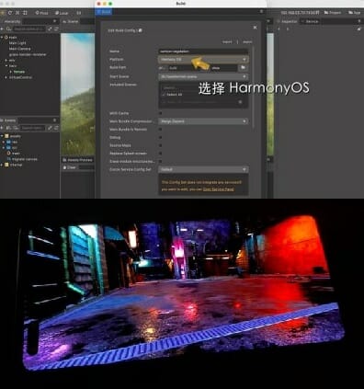Image resolution: width=364 pixels, height=389 pixels.
Task: Open the Hierarchy panel options menu icon
Action: (x=54, y=21)
